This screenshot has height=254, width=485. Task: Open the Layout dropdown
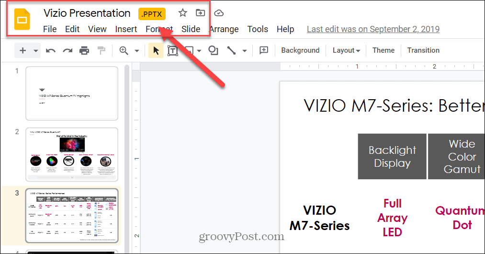(346, 50)
